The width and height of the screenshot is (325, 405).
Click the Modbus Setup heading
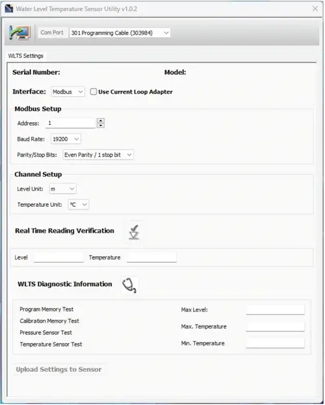click(x=38, y=109)
